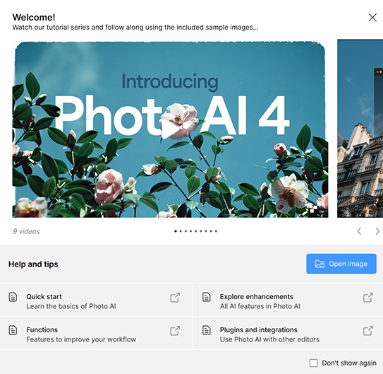Click the 'Help and tips' heading
The width and height of the screenshot is (383, 374).
pos(33,264)
